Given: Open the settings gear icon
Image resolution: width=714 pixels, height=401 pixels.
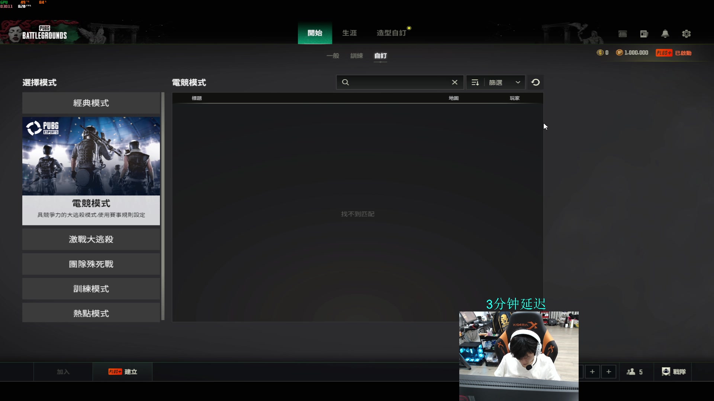Looking at the screenshot, I should point(686,34).
